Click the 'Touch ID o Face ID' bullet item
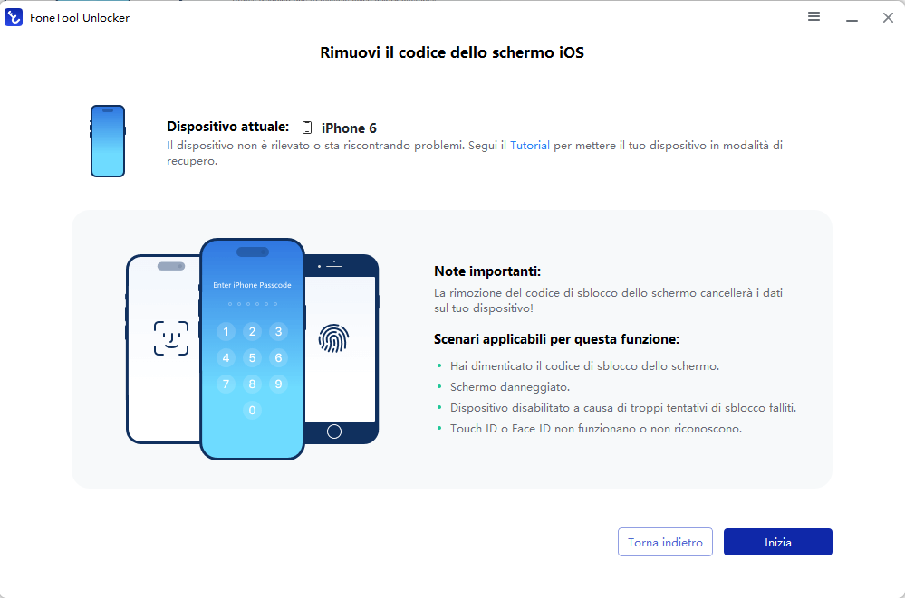 596,429
